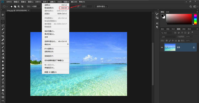Open the layer blend mode dropdown
The width and height of the screenshot is (199, 103).
coord(168,37)
